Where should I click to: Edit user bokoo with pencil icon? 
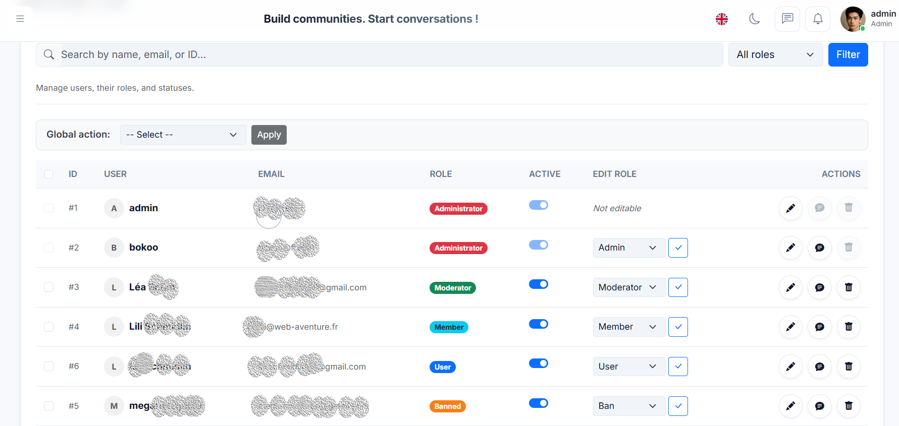click(790, 248)
